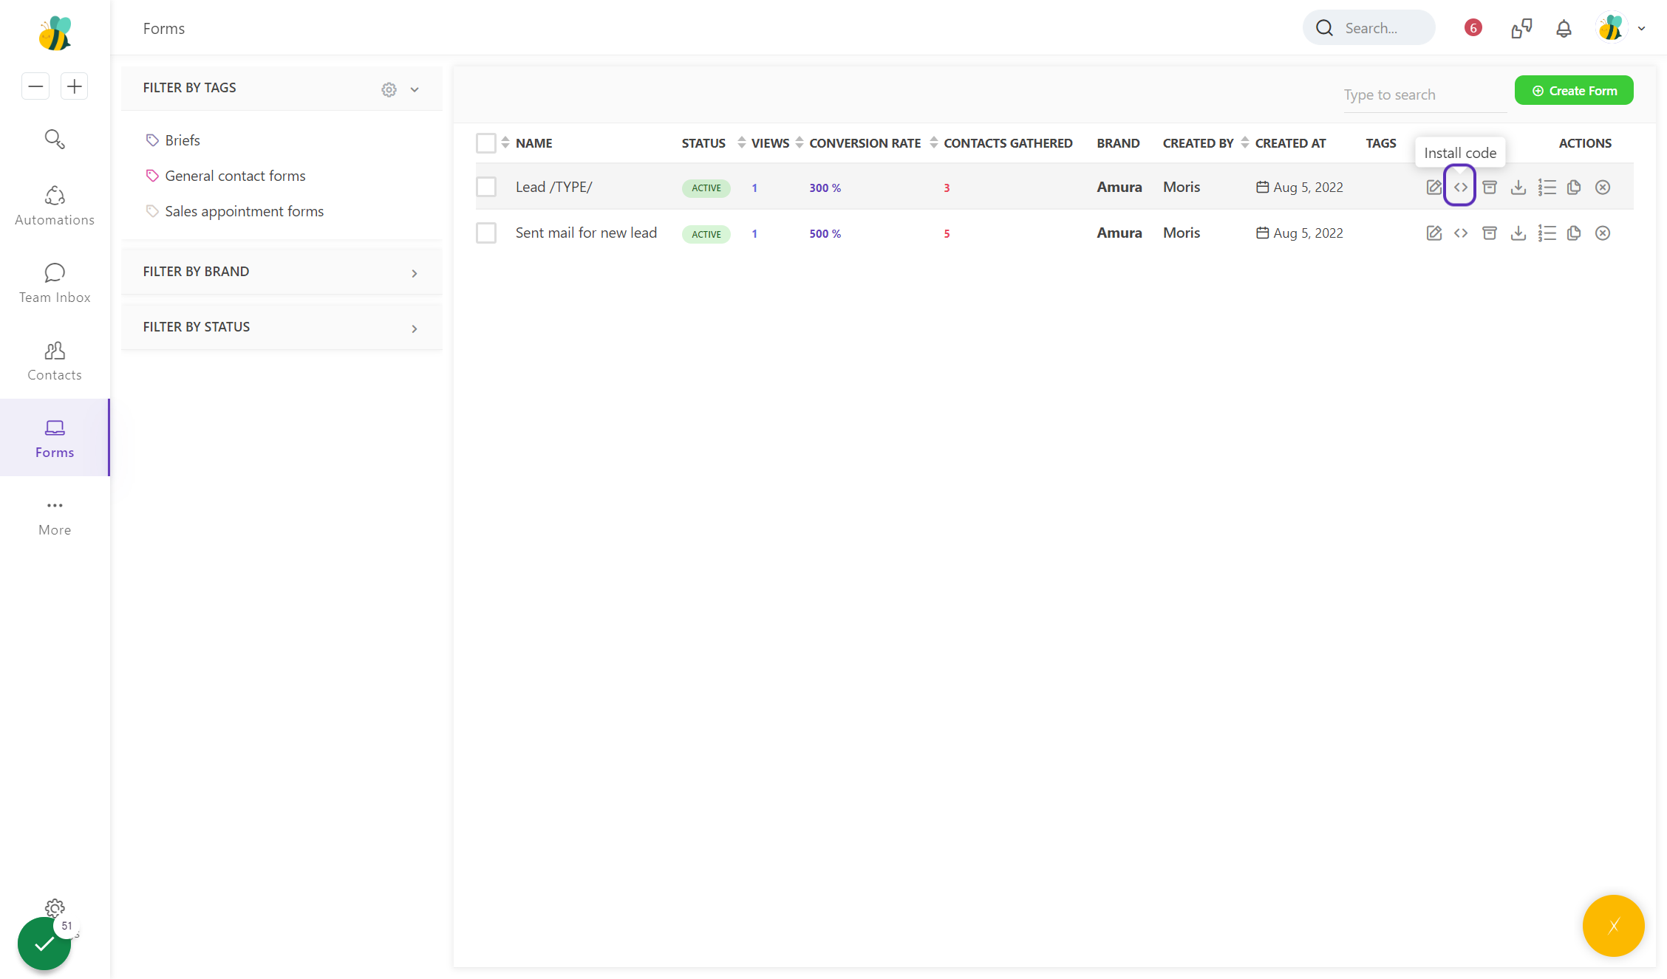Filter by Sales appointment forms tag
Screen dimensions: 1667x979
point(235,211)
